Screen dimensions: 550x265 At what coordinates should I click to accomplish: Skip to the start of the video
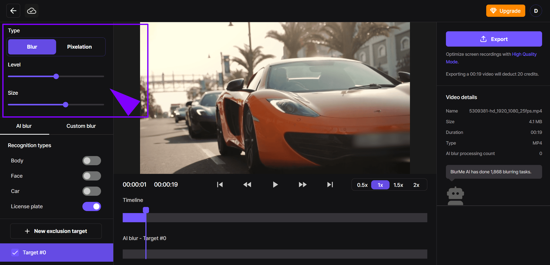(x=220, y=185)
